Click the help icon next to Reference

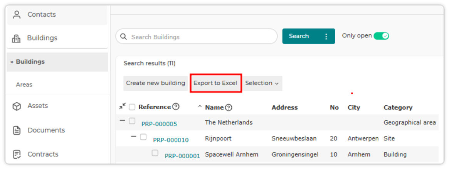tap(176, 107)
